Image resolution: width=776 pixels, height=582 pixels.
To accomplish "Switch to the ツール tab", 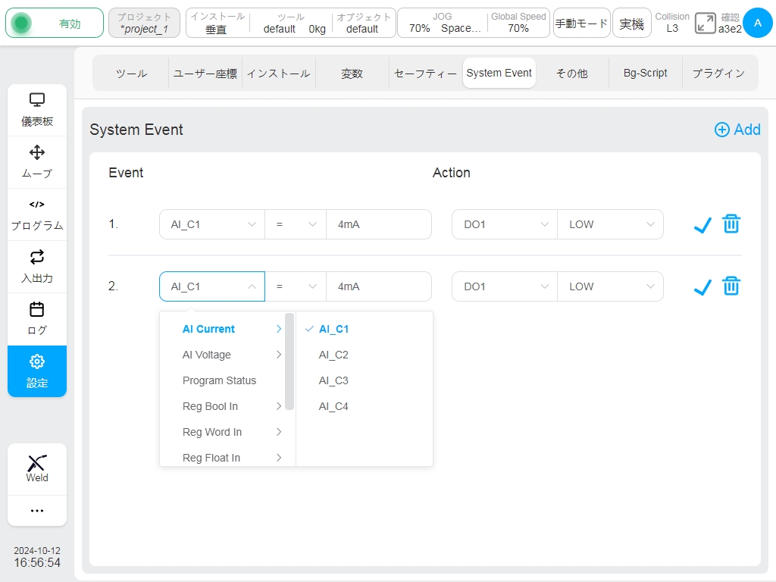I will pos(131,74).
